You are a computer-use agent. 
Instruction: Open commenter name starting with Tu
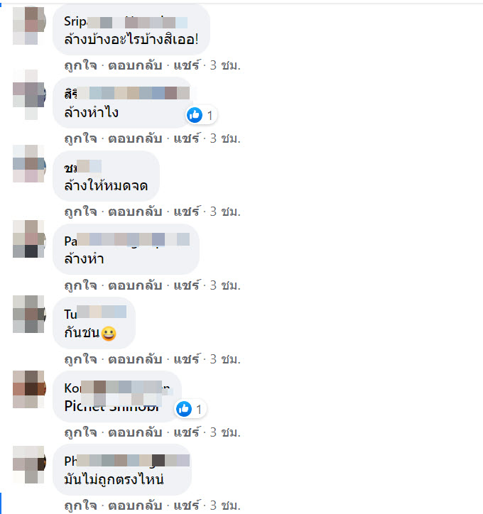pyautogui.click(x=95, y=314)
